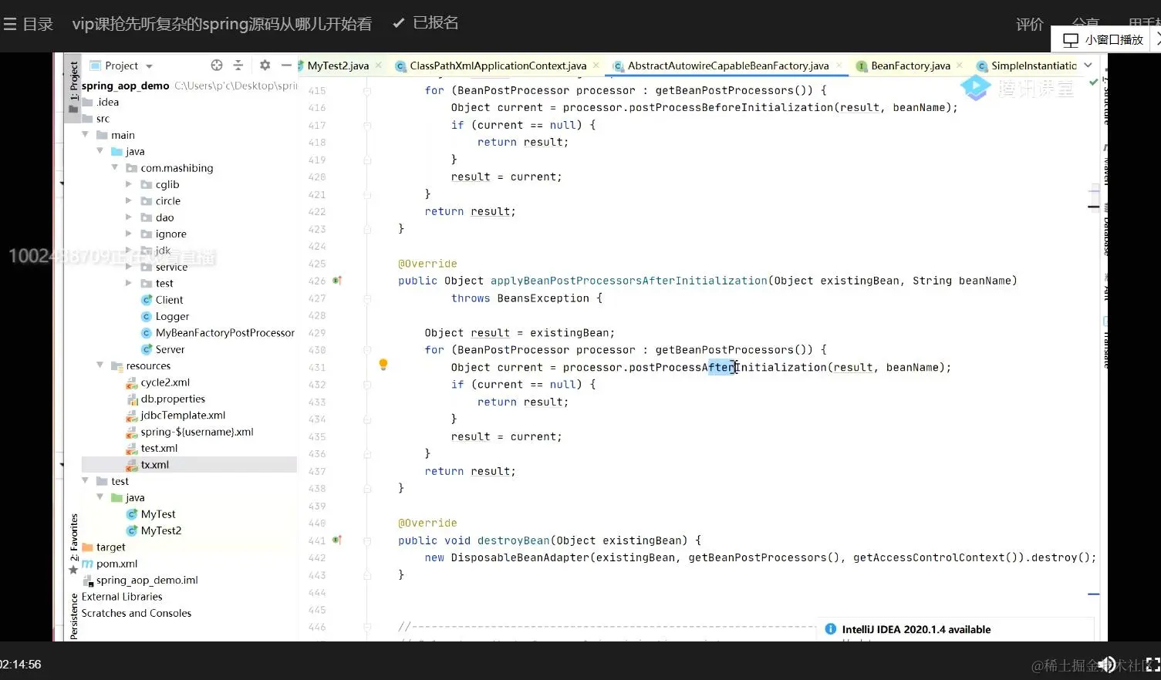Click the Logger class icon

tap(147, 316)
